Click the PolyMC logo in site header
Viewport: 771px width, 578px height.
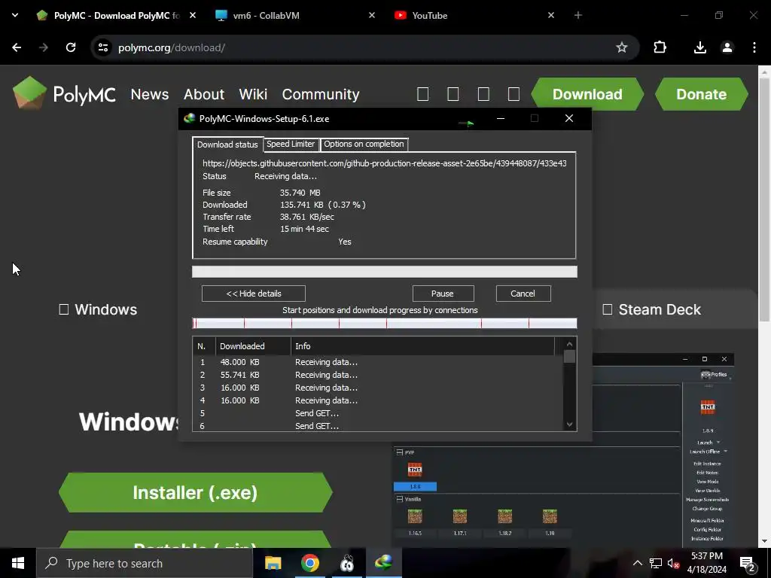click(x=64, y=93)
